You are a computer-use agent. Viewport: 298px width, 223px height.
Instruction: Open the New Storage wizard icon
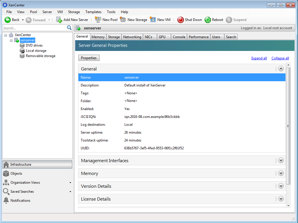point(123,20)
